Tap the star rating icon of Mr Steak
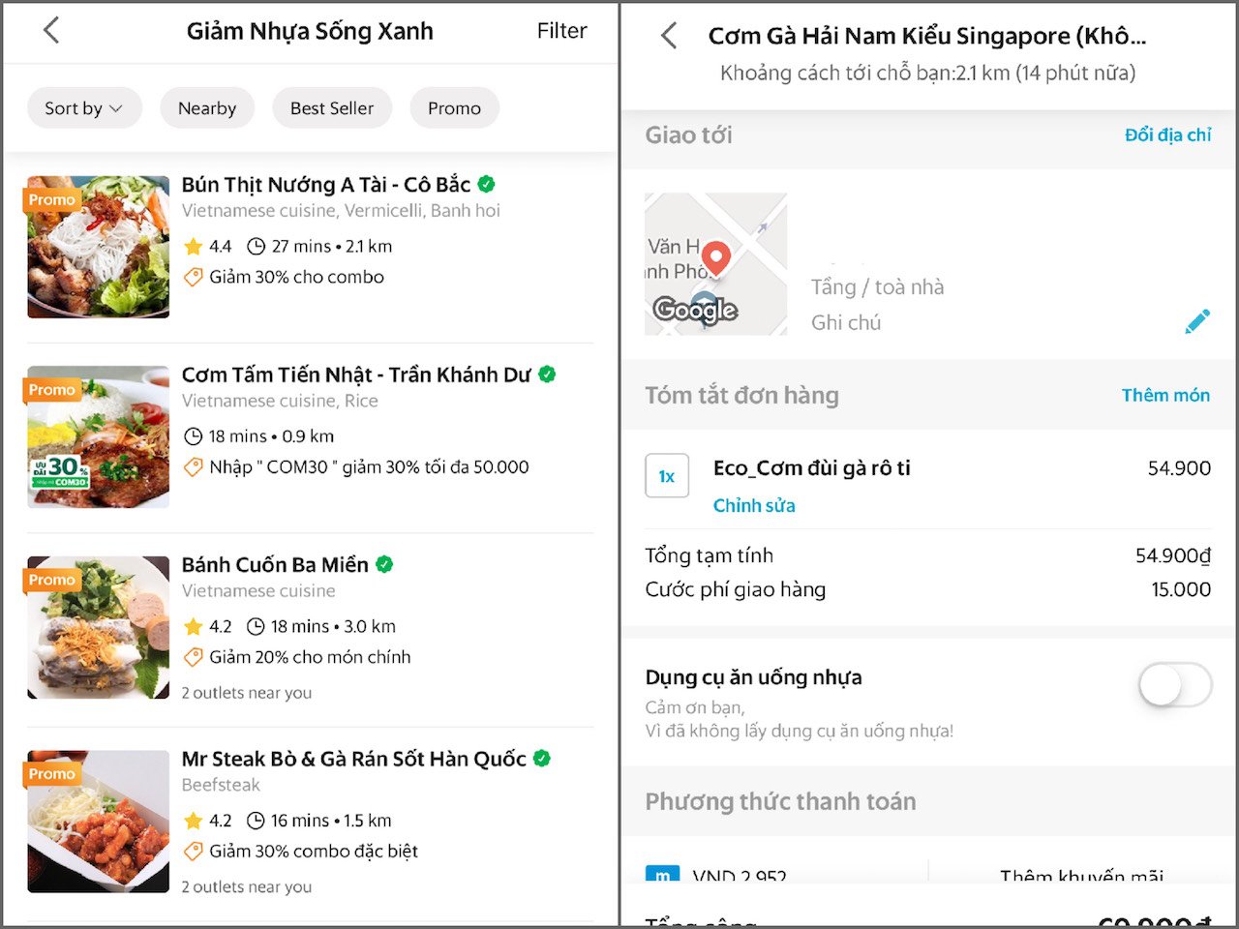 (193, 822)
